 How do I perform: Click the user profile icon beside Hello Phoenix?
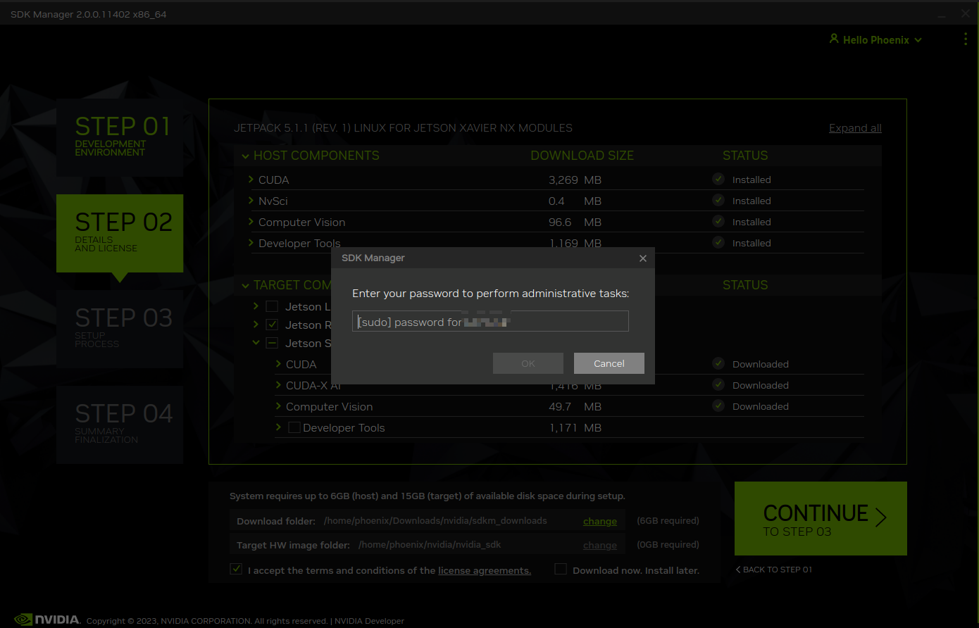834,39
